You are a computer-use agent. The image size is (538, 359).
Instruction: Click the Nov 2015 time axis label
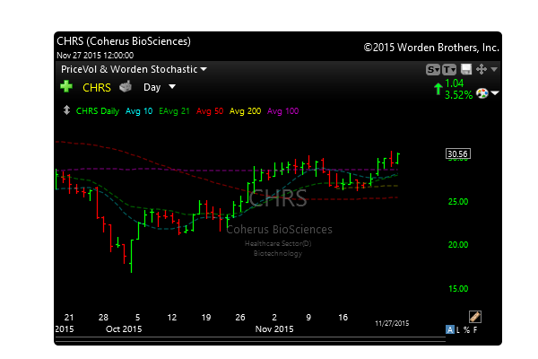tap(274, 329)
